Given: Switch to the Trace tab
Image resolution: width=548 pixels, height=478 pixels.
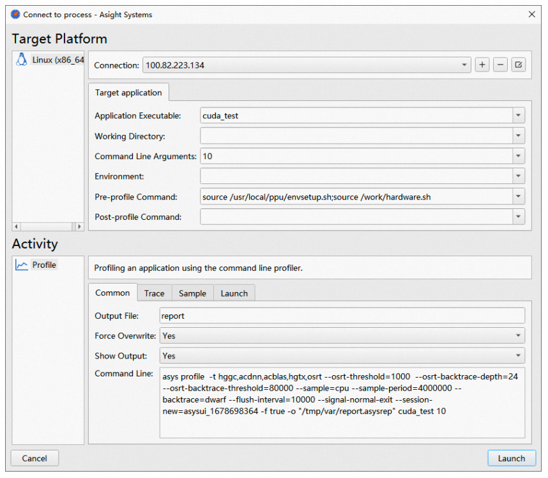Looking at the screenshot, I should click(x=154, y=293).
